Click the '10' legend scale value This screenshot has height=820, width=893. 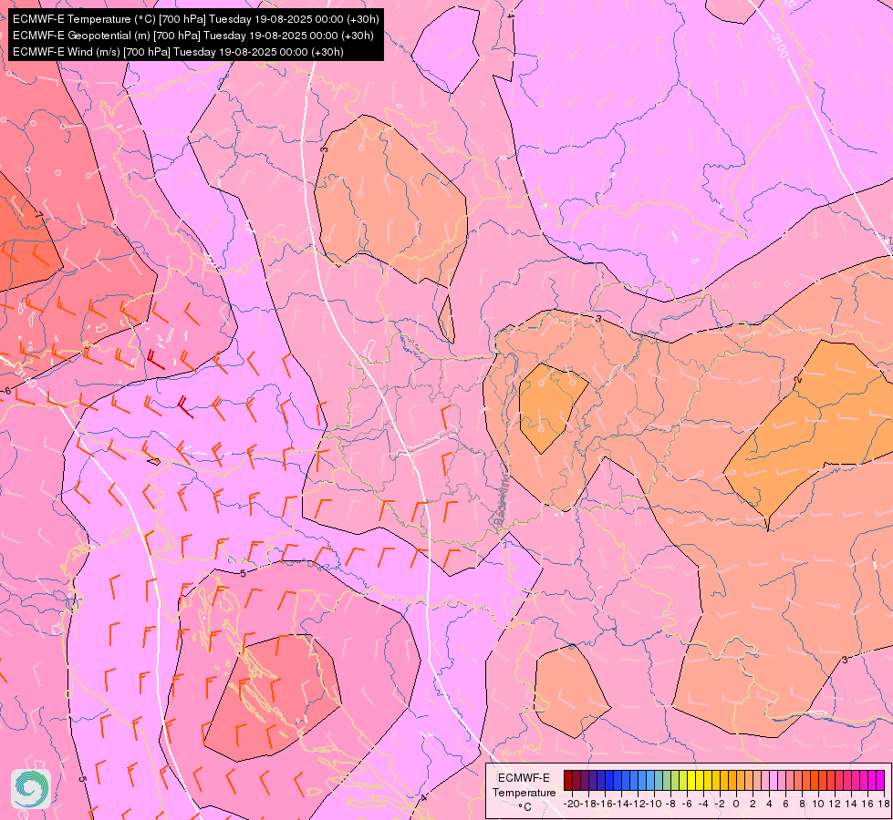[x=818, y=804]
